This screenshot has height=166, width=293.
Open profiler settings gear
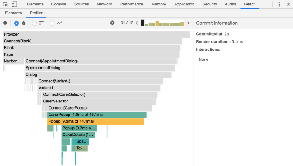coord(112,23)
